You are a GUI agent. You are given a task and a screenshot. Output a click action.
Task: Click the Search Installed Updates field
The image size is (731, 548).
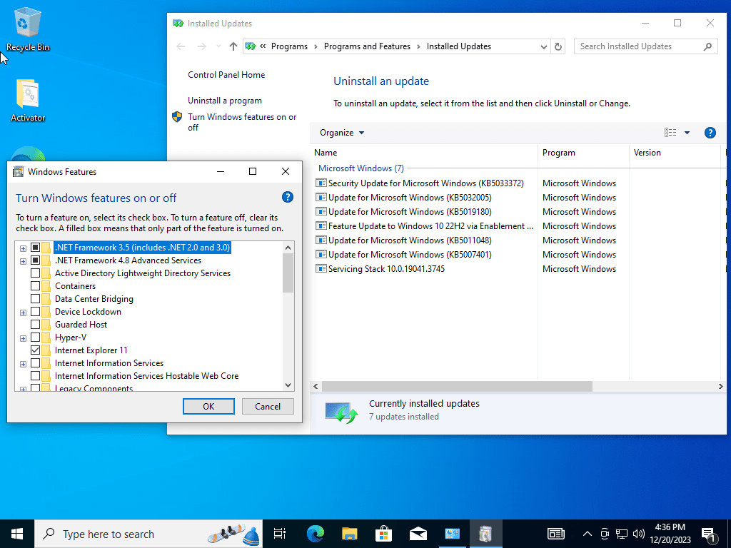[637, 46]
